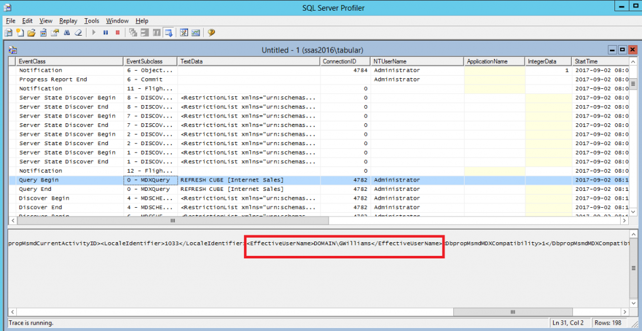Image resolution: width=642 pixels, height=331 pixels.
Task: Click the greyed toolbar icon left of Auto Scroll
Action: tap(157, 33)
